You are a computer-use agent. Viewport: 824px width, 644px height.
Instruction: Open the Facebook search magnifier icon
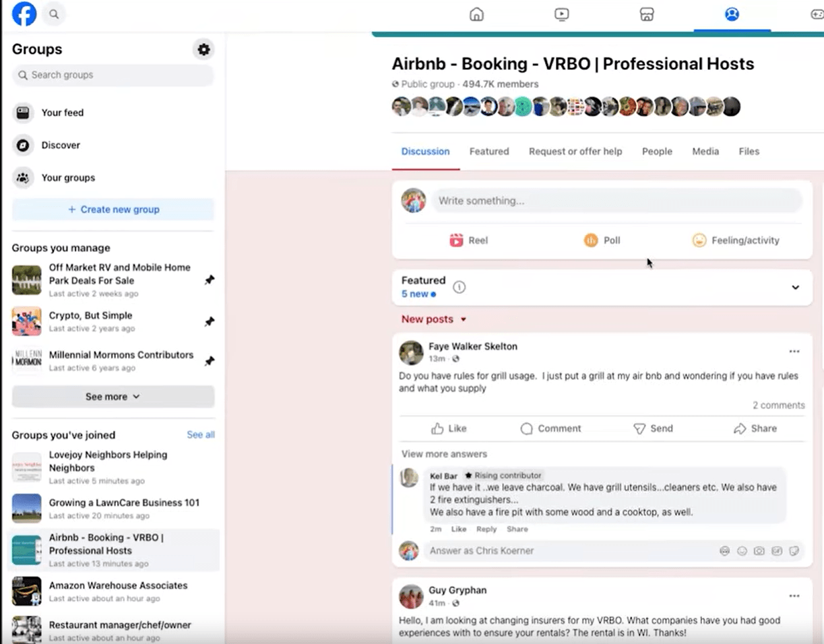pos(54,14)
